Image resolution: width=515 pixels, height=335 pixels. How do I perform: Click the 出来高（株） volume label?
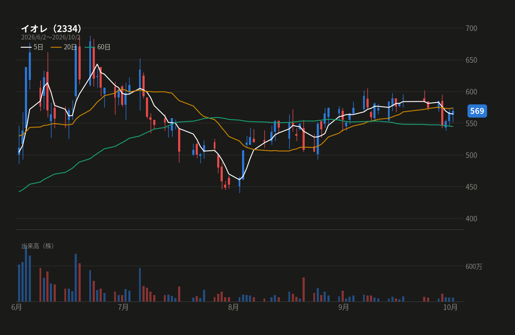pos(39,246)
